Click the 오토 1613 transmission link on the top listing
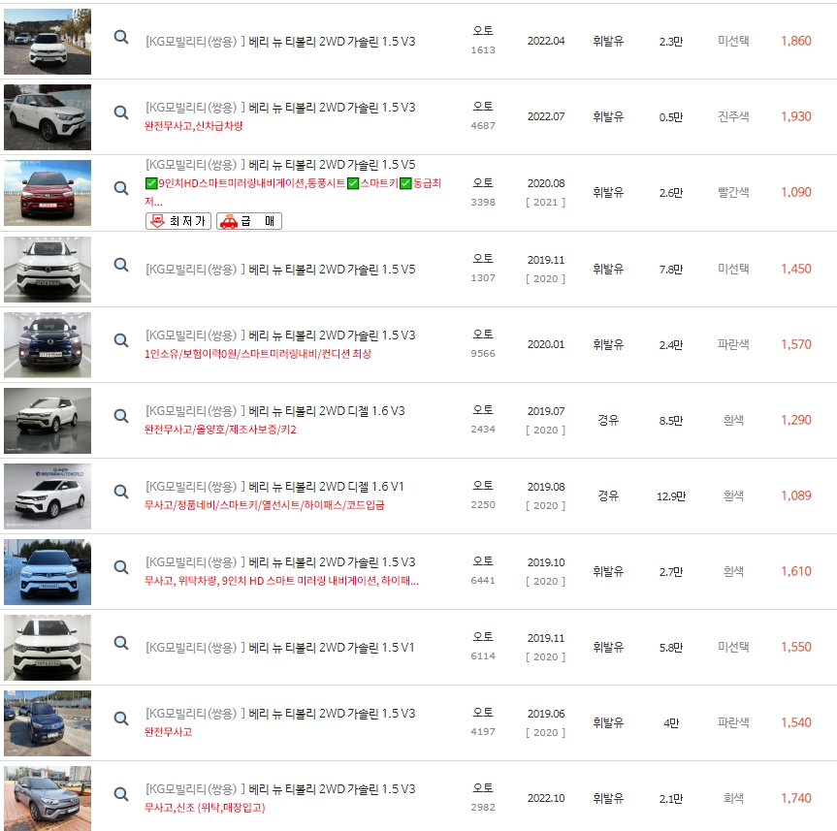This screenshot has height=831, width=837. pos(481,39)
